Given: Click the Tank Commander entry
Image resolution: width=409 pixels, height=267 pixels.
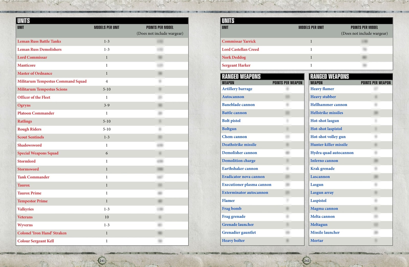Looking at the screenshot, I should pyautogui.click(x=33, y=177).
